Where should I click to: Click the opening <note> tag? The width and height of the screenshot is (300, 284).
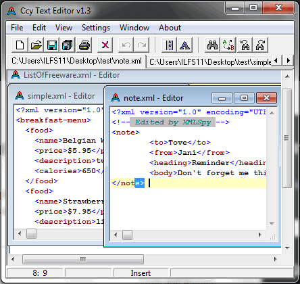(x=126, y=133)
